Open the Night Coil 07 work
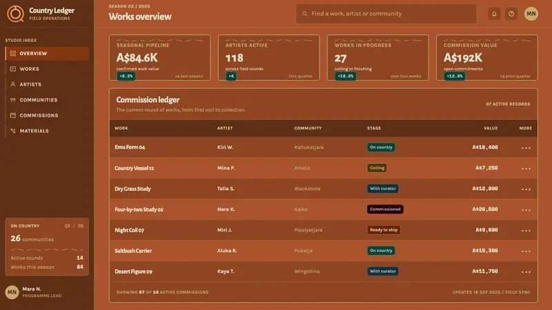Viewport: 552px width, 310px height. tap(129, 230)
